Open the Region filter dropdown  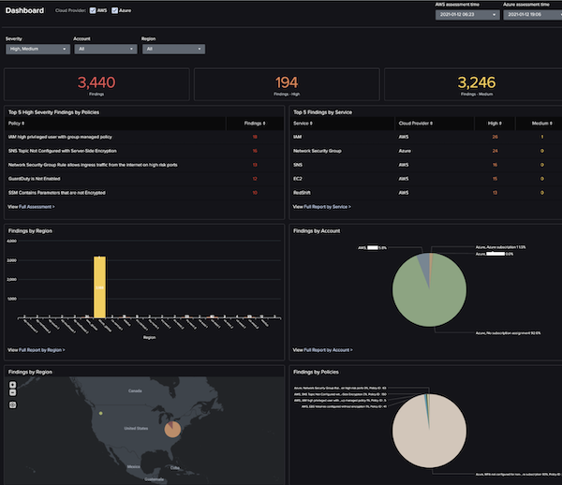(x=173, y=49)
